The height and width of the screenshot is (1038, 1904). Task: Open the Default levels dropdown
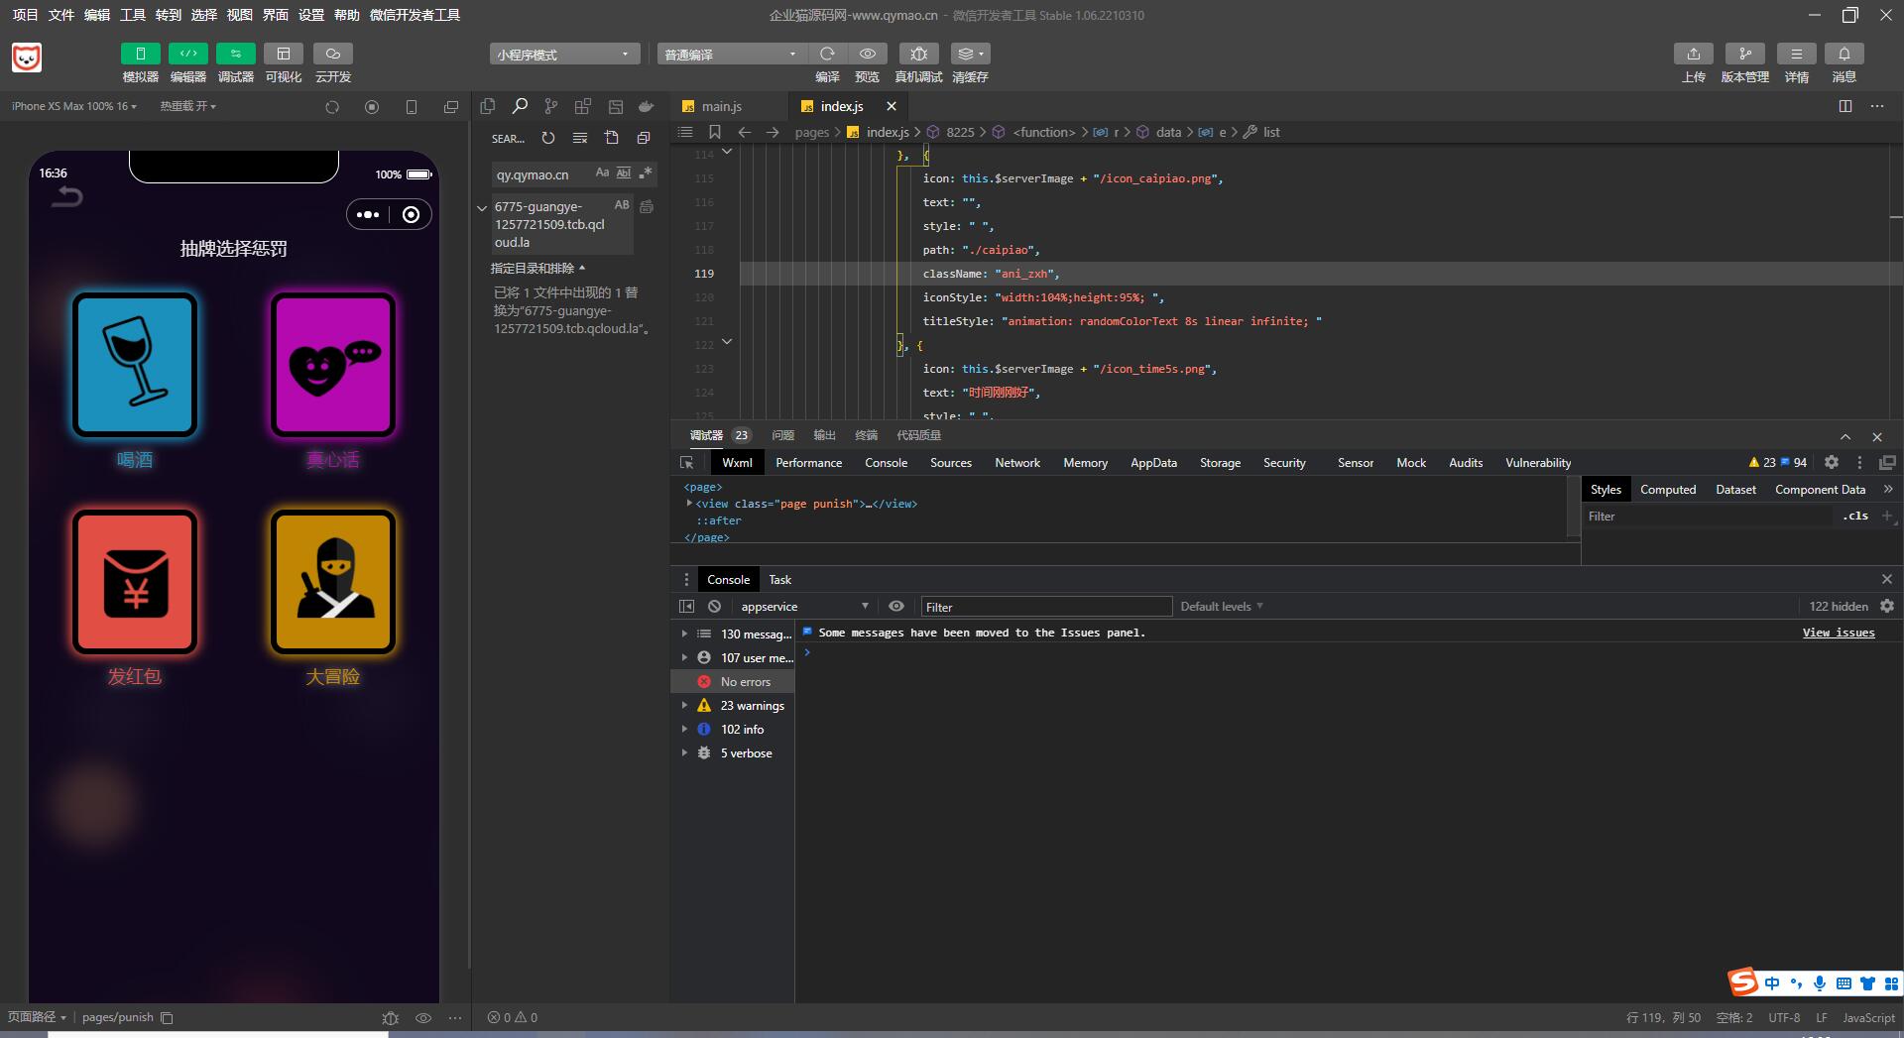pos(1221,607)
